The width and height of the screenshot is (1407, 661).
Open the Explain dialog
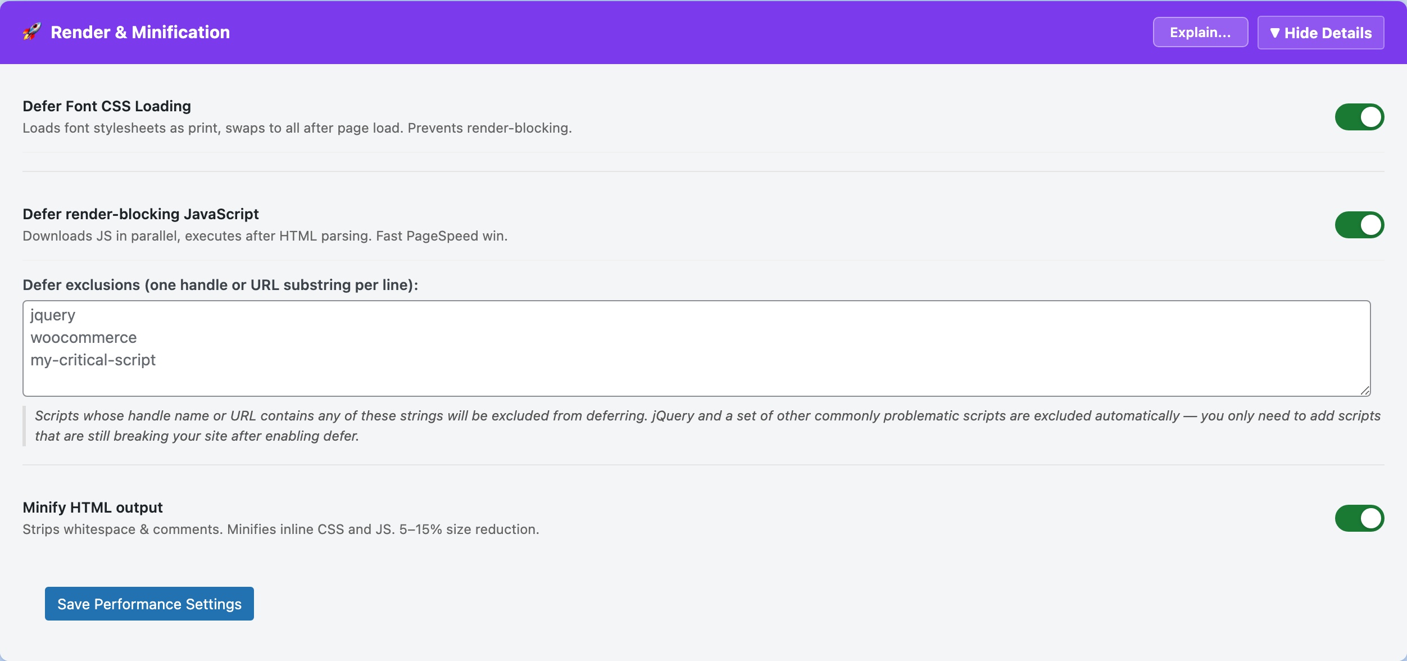[x=1200, y=32]
